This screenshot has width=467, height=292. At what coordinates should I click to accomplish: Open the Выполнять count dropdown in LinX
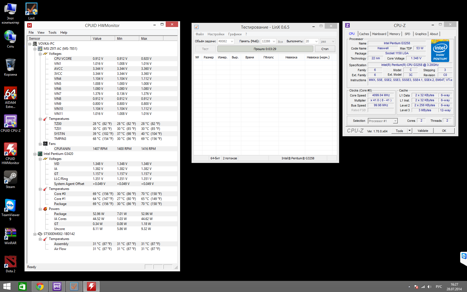click(x=316, y=41)
